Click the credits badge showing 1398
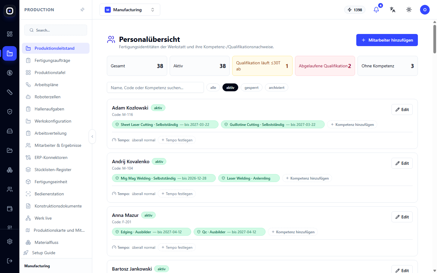The height and width of the screenshot is (273, 437). pyautogui.click(x=355, y=10)
